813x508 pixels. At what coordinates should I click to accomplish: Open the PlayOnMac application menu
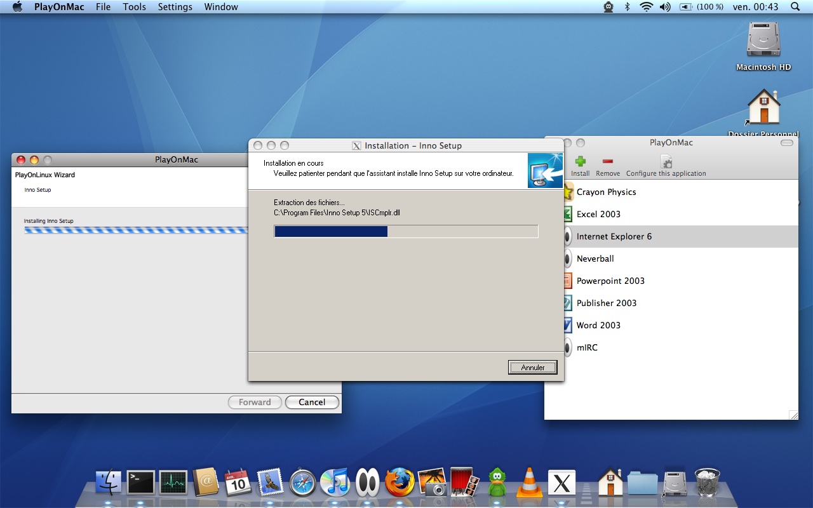(58, 7)
